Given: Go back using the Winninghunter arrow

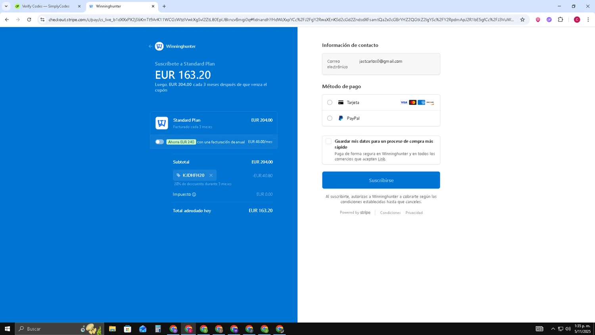Looking at the screenshot, I should 150,46.
